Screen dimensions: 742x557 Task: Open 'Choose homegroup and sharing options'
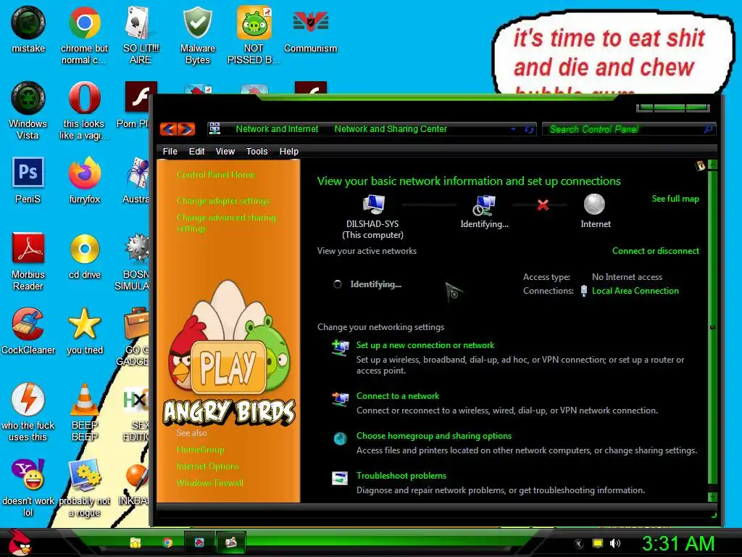tap(434, 436)
